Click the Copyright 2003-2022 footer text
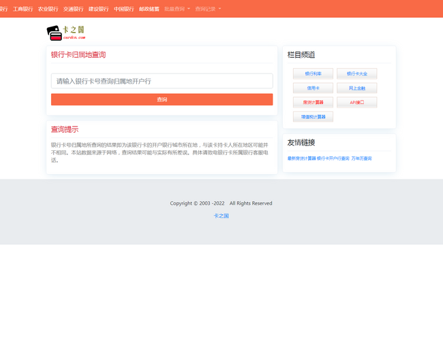This screenshot has height=340, width=443. (x=221, y=203)
